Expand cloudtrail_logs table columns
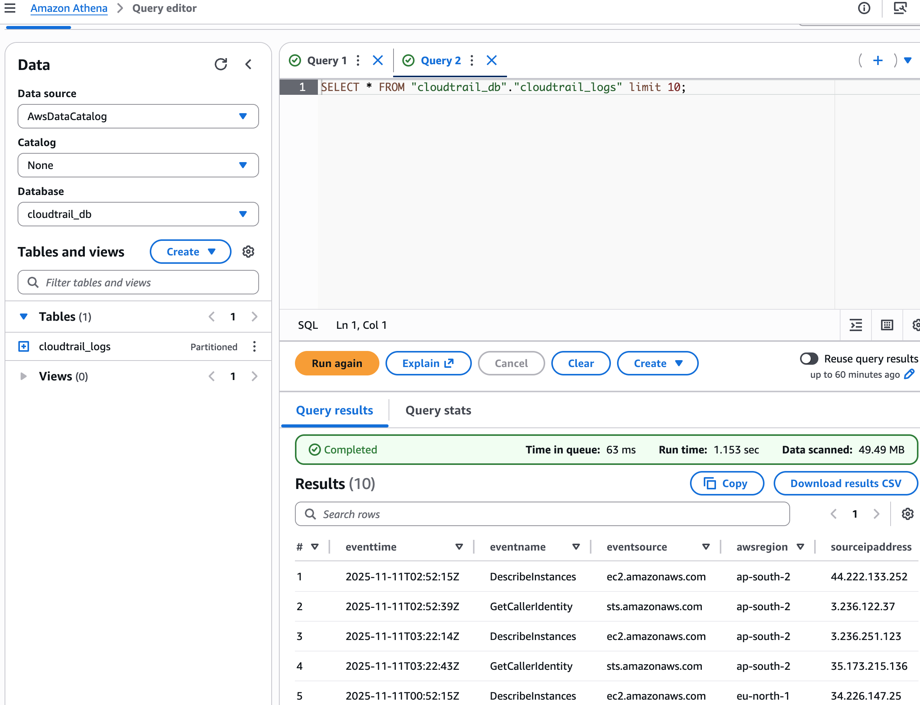The image size is (920, 705). (x=24, y=347)
